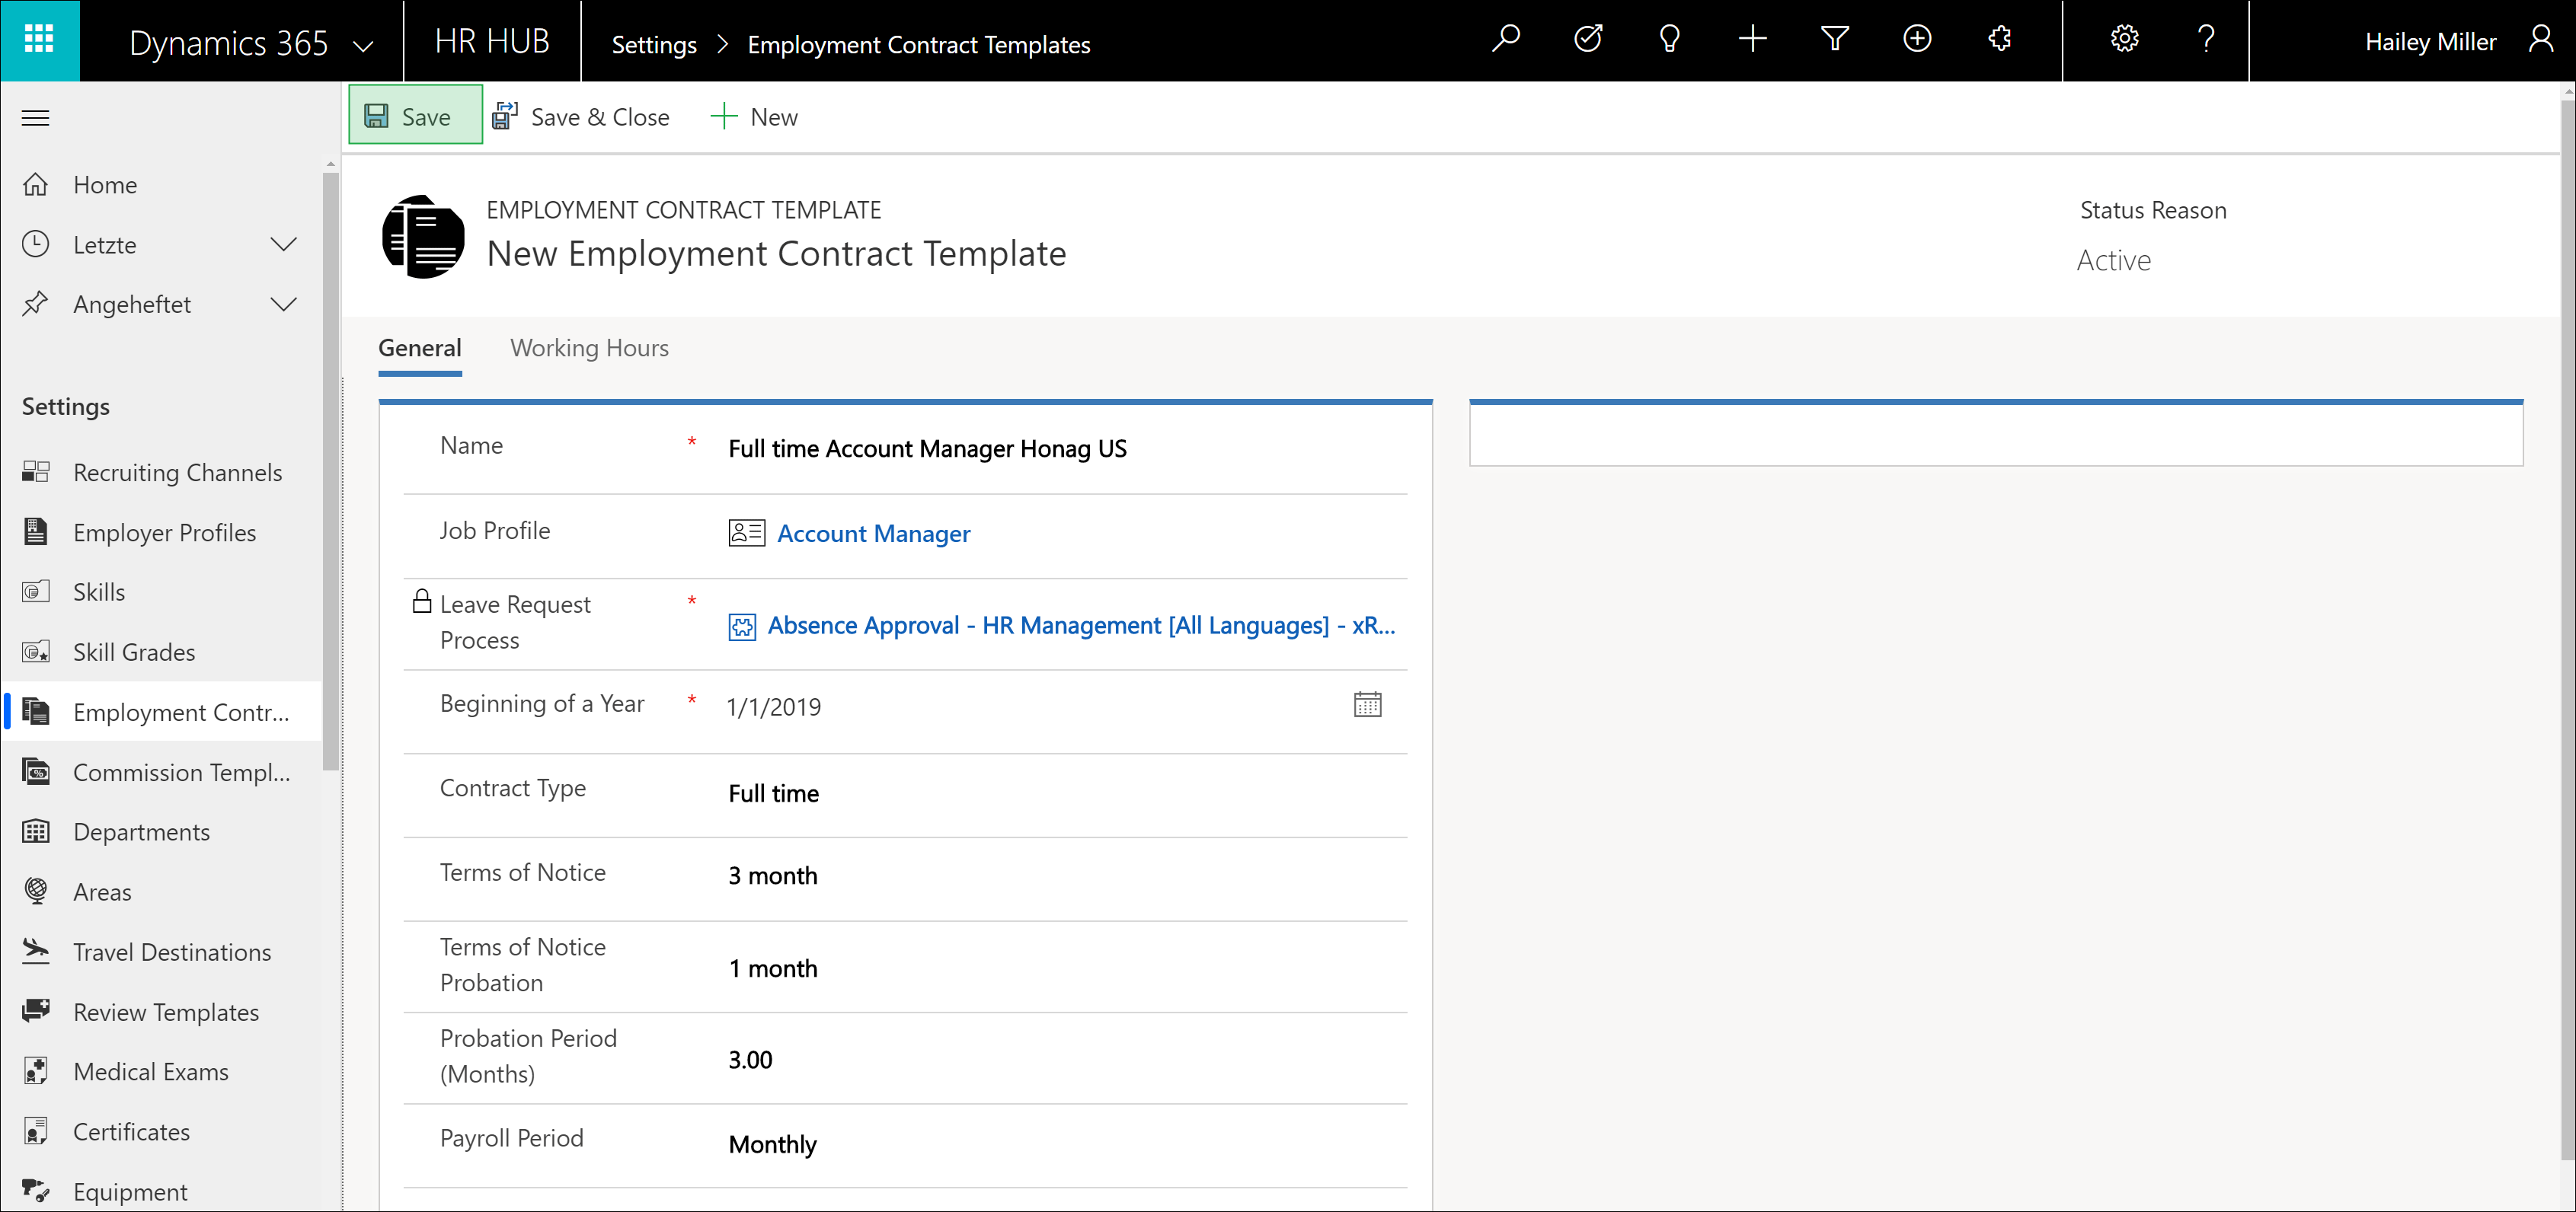The height and width of the screenshot is (1212, 2576).
Task: Click the Certificates sidebar icon
Action: [x=36, y=1131]
